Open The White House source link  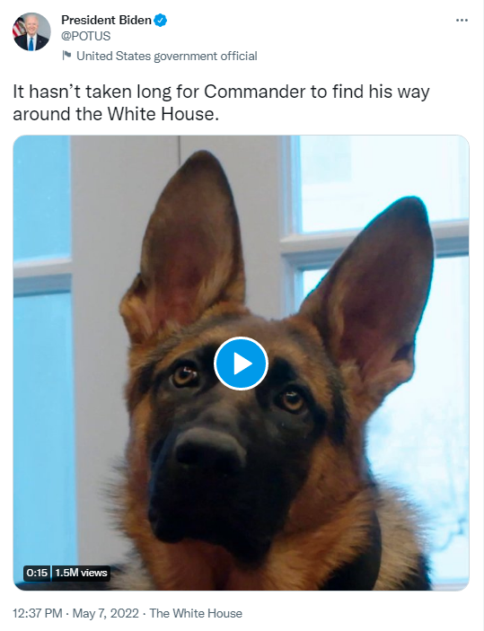pos(196,613)
